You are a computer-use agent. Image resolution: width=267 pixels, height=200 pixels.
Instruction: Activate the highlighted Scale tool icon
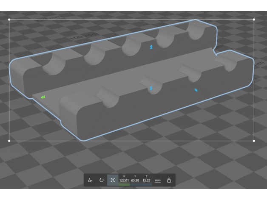113,180
